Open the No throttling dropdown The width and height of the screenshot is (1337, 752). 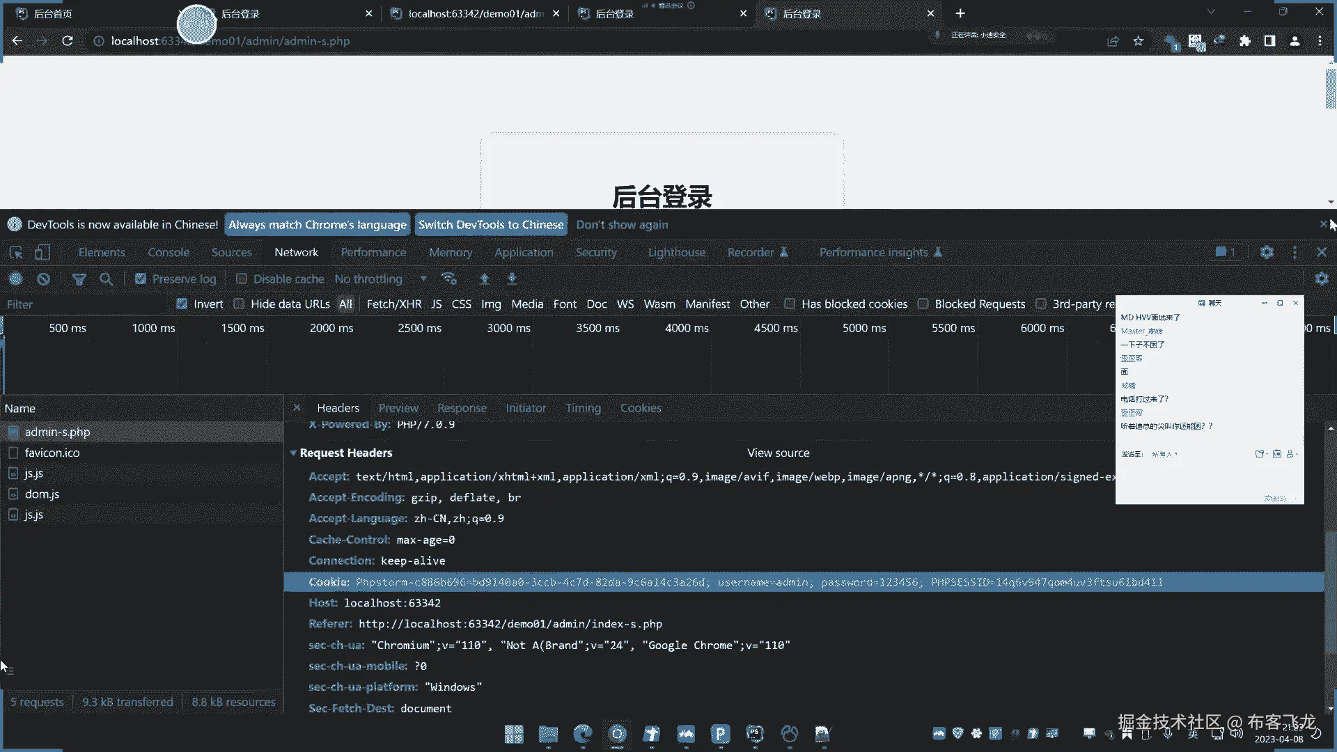coord(380,279)
